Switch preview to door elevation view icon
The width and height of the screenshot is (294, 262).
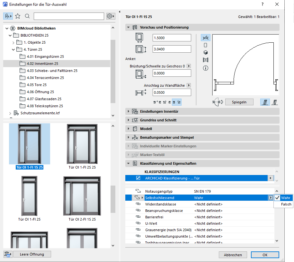(x=206, y=45)
